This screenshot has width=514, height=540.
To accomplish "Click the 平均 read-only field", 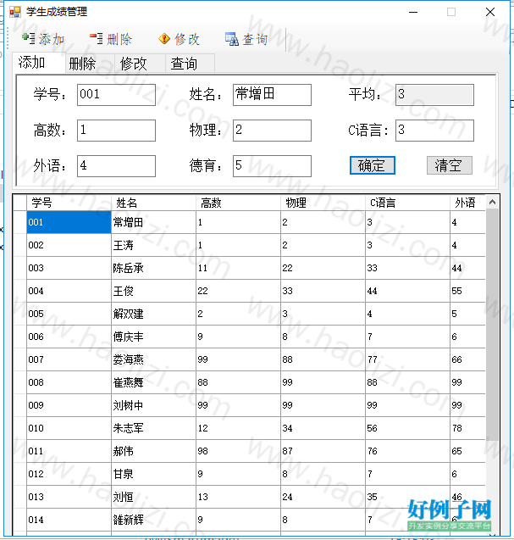I will [434, 95].
